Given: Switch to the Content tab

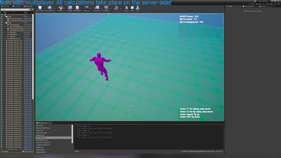Looking at the screenshot, I should (x=17, y=6).
